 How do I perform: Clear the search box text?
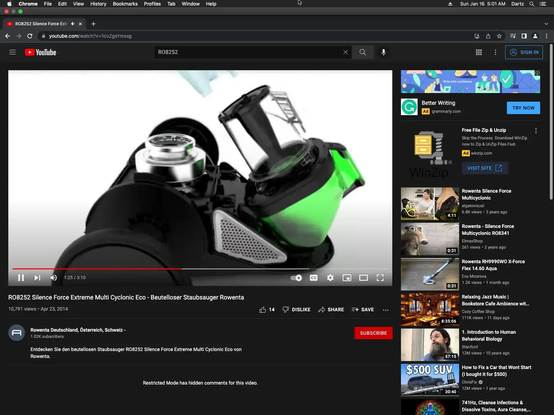coord(346,52)
